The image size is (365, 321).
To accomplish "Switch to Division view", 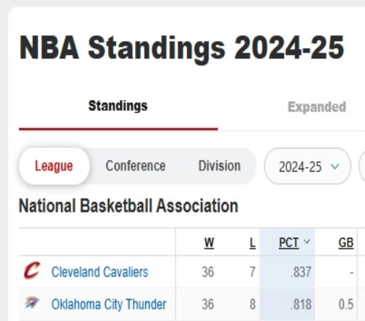I will 219,166.
